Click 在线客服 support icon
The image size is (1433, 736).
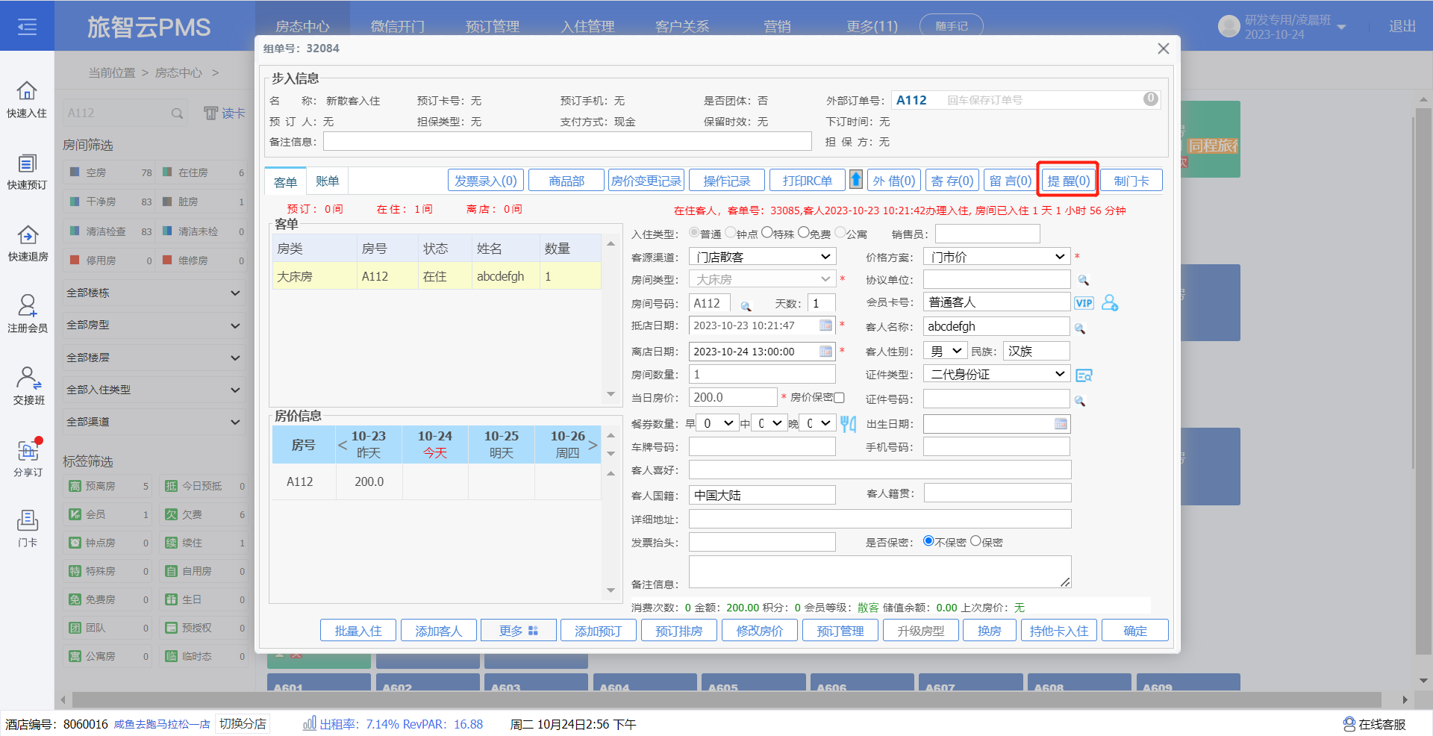coord(1349,724)
